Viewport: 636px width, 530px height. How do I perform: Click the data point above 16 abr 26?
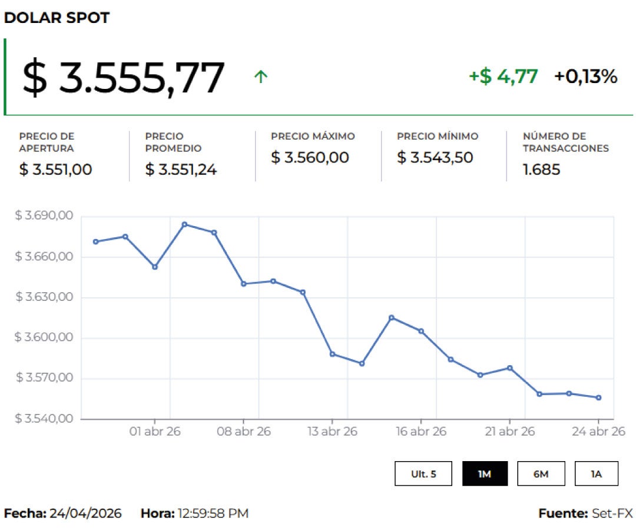click(421, 331)
